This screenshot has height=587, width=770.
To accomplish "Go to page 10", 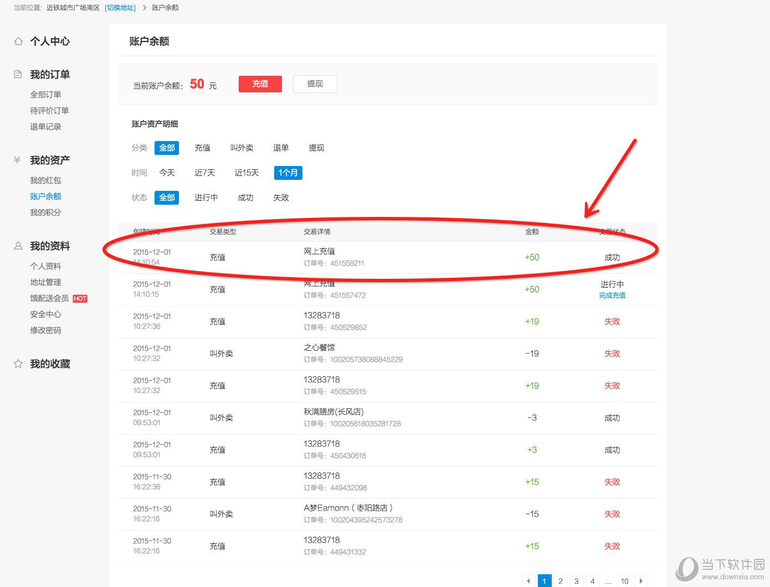I will (x=625, y=581).
